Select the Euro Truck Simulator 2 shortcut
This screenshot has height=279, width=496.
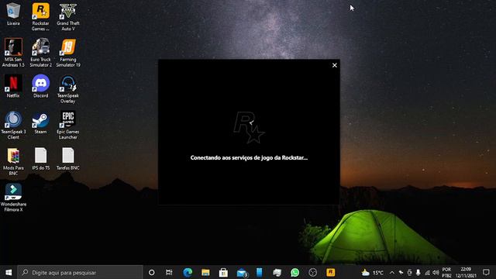[40, 53]
